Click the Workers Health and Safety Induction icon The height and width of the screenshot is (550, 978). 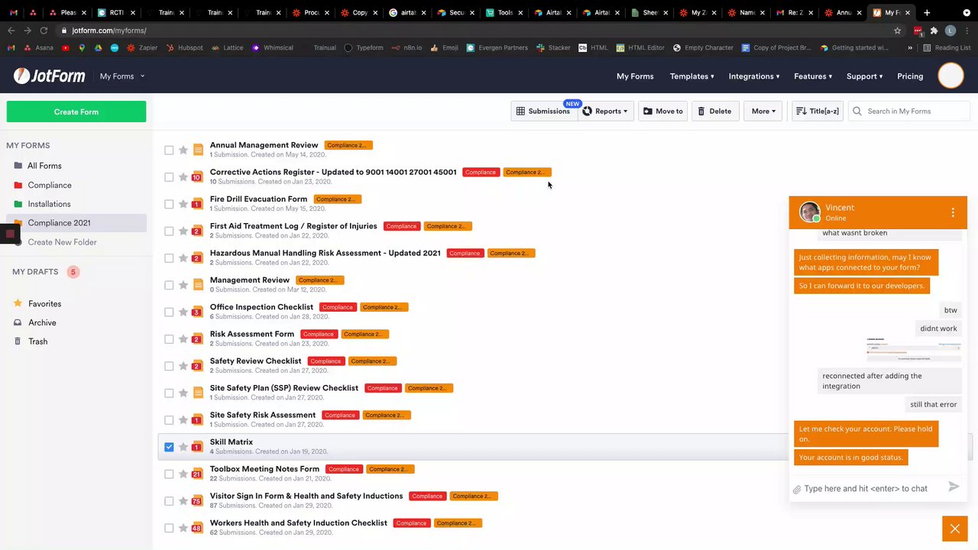(198, 528)
